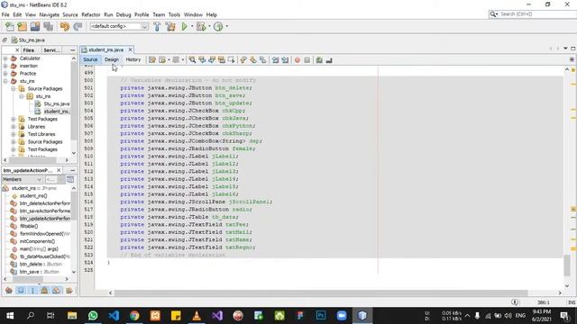Open the File menu
The height and width of the screenshot is (324, 577).
tap(5, 14)
